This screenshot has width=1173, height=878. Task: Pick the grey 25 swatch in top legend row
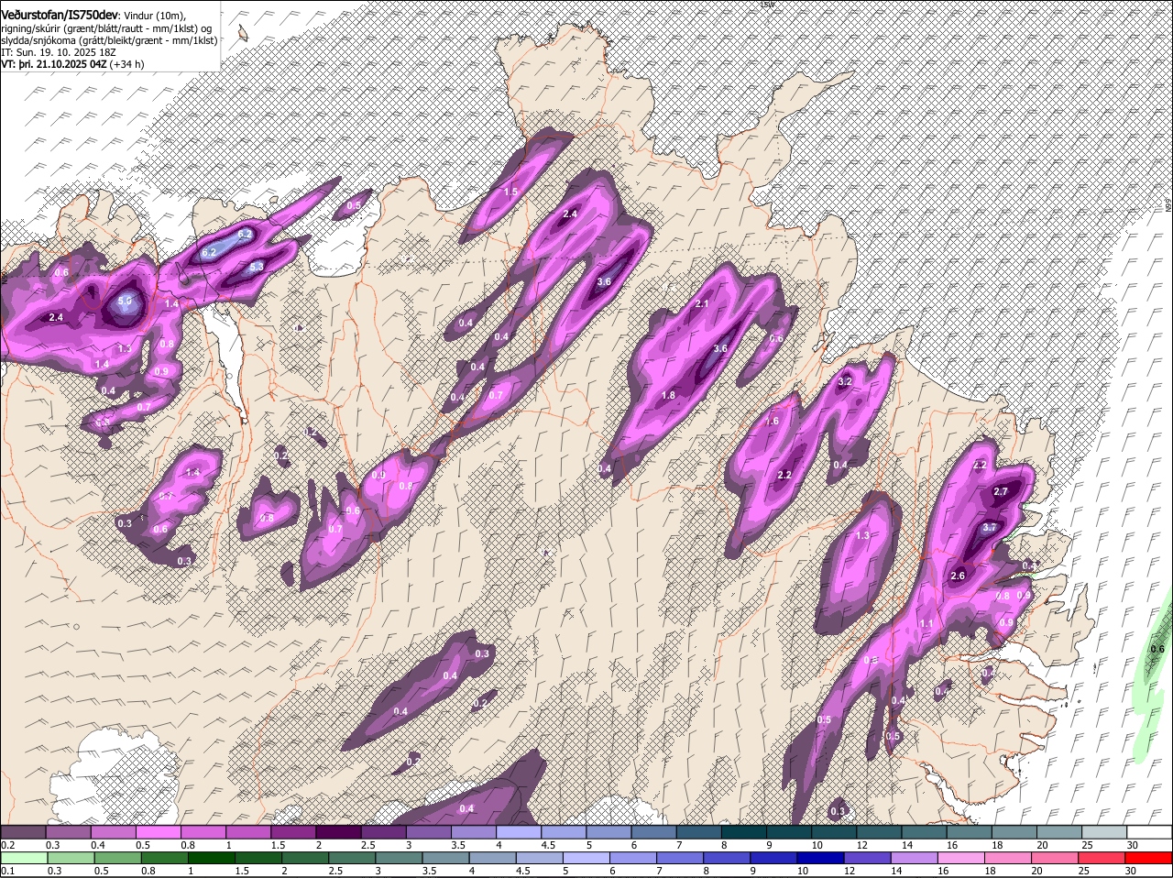coord(1104,830)
